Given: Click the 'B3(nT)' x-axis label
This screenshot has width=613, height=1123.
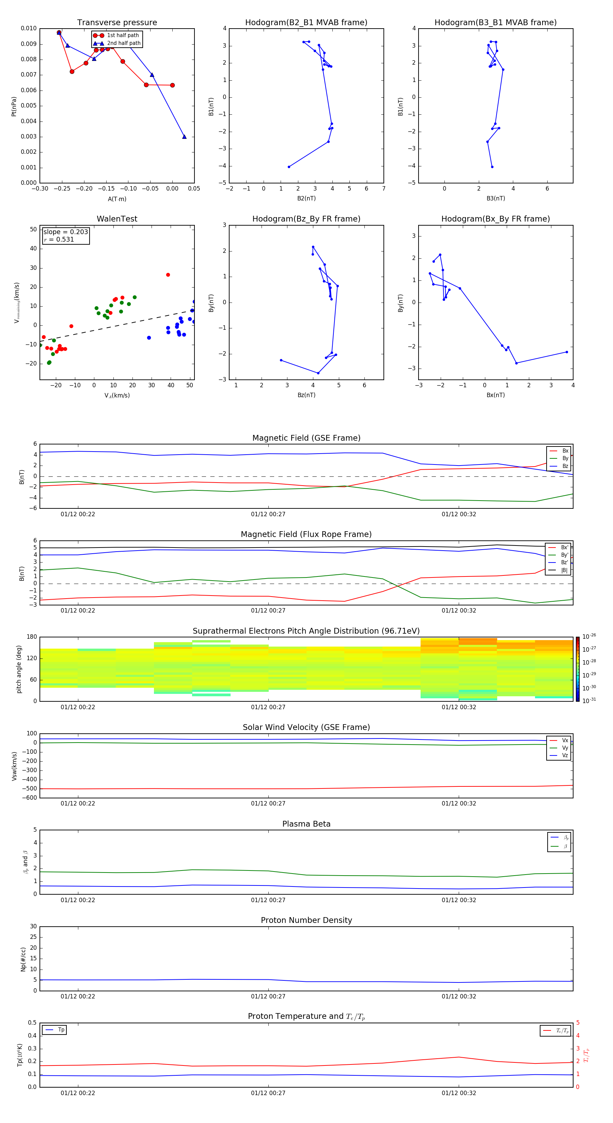Looking at the screenshot, I should [496, 198].
